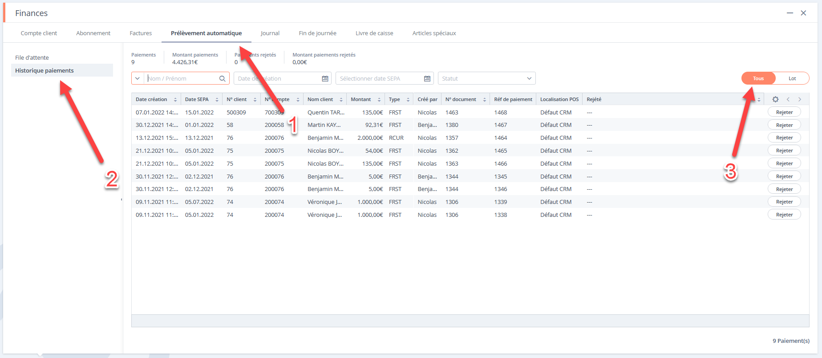Select the Martin KAY... client cell

click(x=324, y=125)
